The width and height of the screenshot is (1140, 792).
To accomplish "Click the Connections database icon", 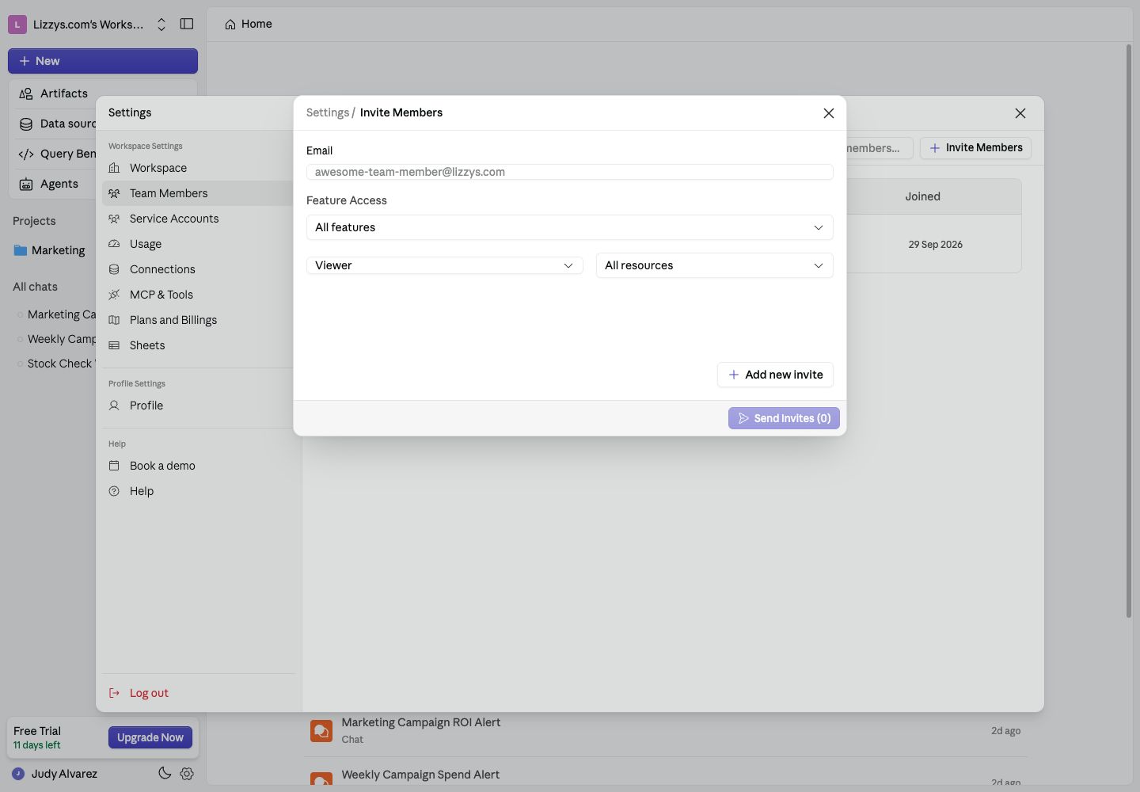I will [x=114, y=269].
